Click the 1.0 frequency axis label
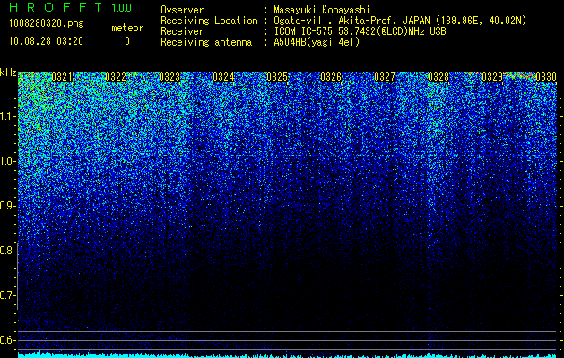The image size is (564, 358). click(x=7, y=161)
